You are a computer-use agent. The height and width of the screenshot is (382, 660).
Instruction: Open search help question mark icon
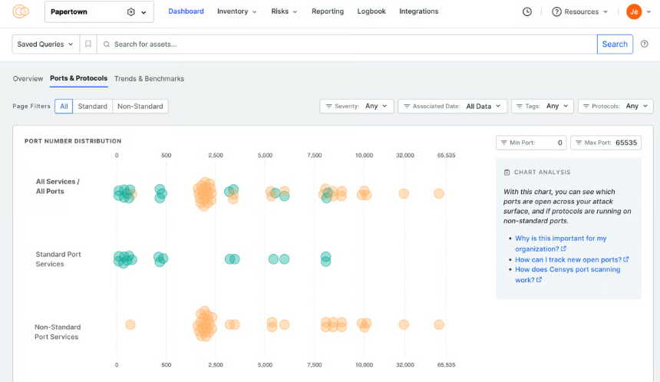coord(645,44)
